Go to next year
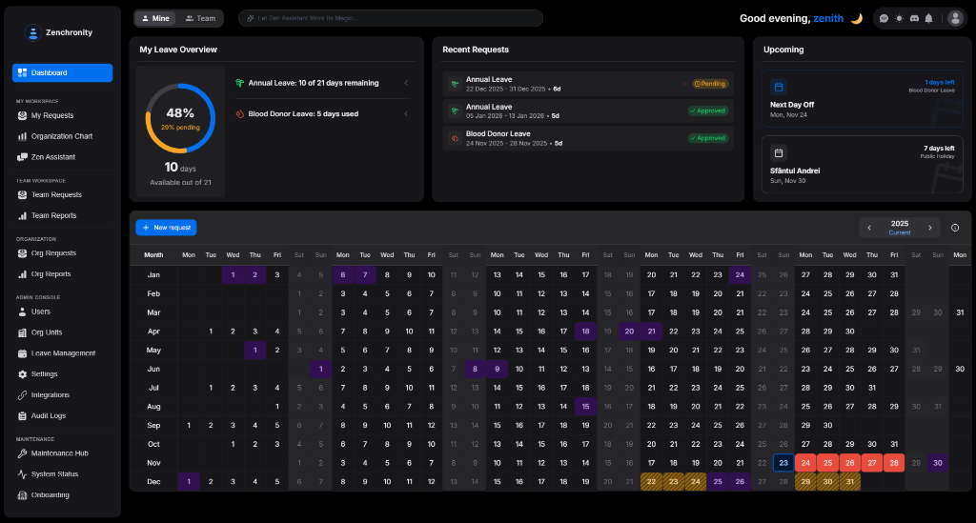The width and height of the screenshot is (976, 523). pos(930,228)
